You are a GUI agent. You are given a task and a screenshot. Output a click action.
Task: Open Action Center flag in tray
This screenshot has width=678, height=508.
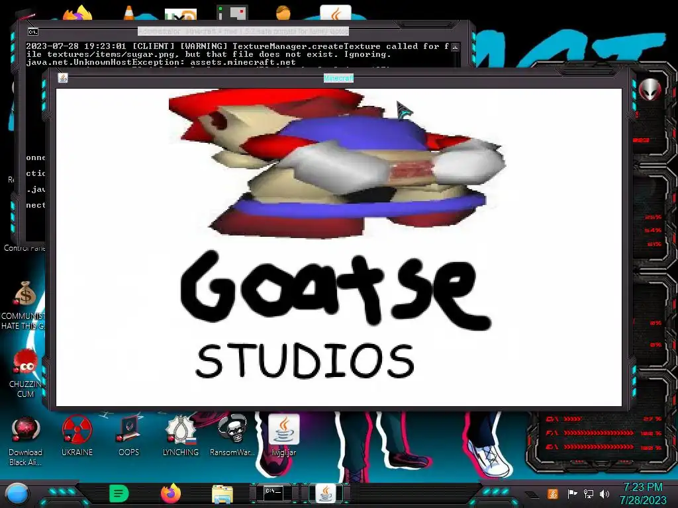tap(572, 493)
